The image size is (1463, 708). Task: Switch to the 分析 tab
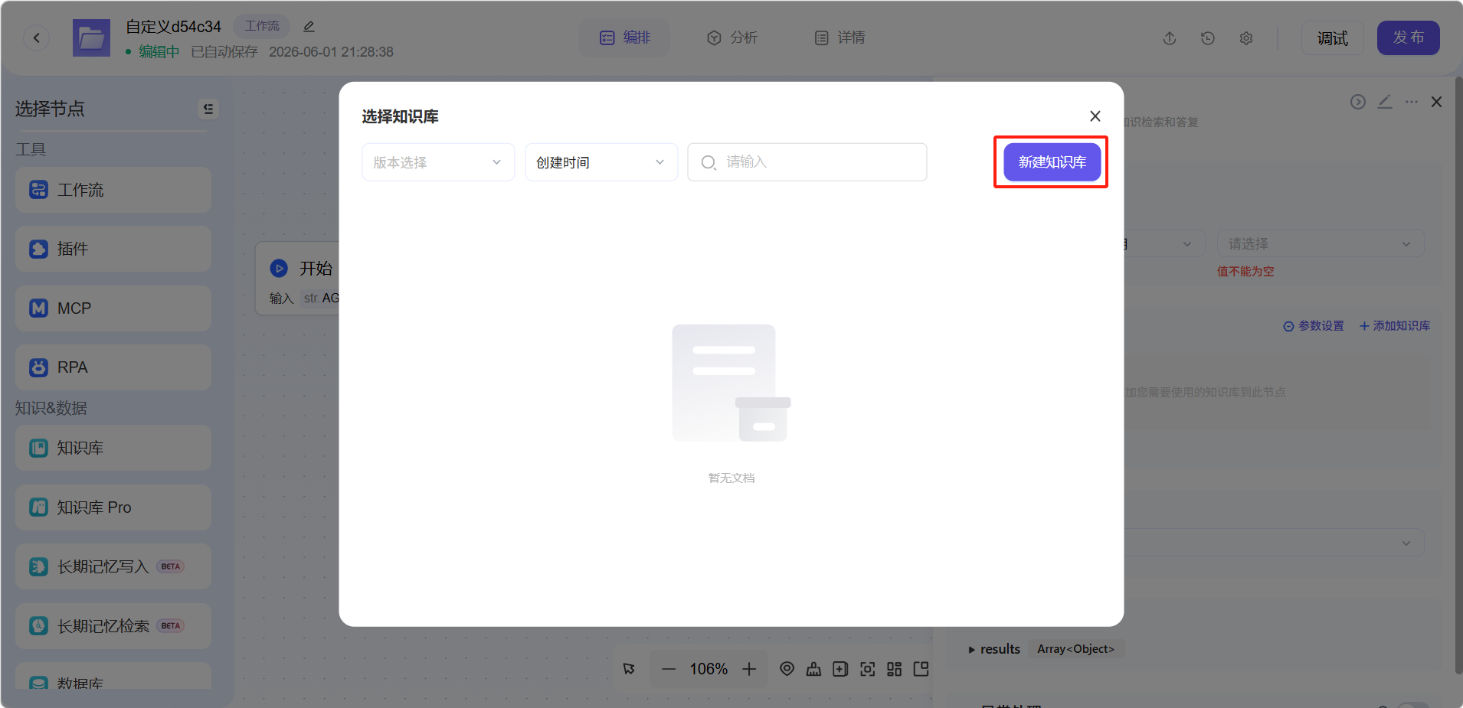coord(731,38)
